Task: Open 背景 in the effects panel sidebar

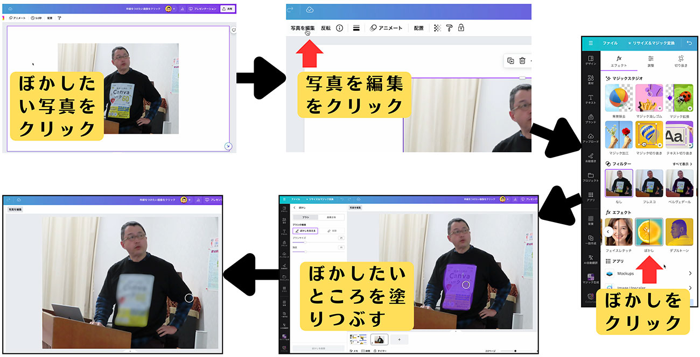Action: pyautogui.click(x=591, y=222)
